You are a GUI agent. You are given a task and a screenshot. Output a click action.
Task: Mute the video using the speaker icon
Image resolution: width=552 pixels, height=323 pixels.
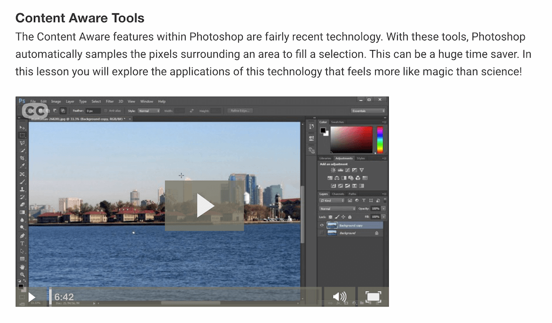pos(339,297)
